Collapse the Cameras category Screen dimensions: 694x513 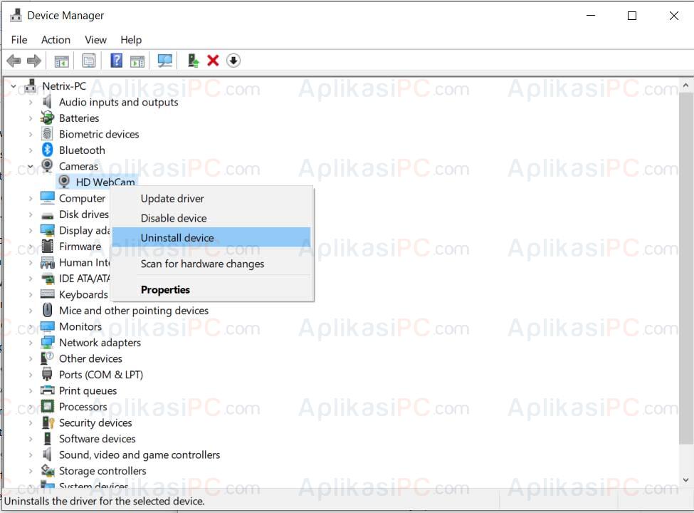point(31,166)
